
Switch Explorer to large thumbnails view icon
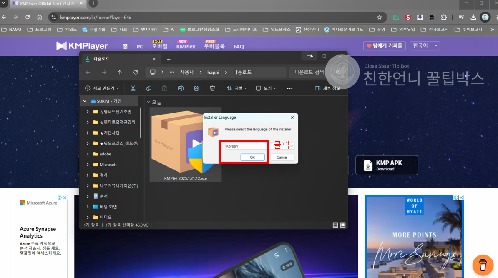coord(343,225)
